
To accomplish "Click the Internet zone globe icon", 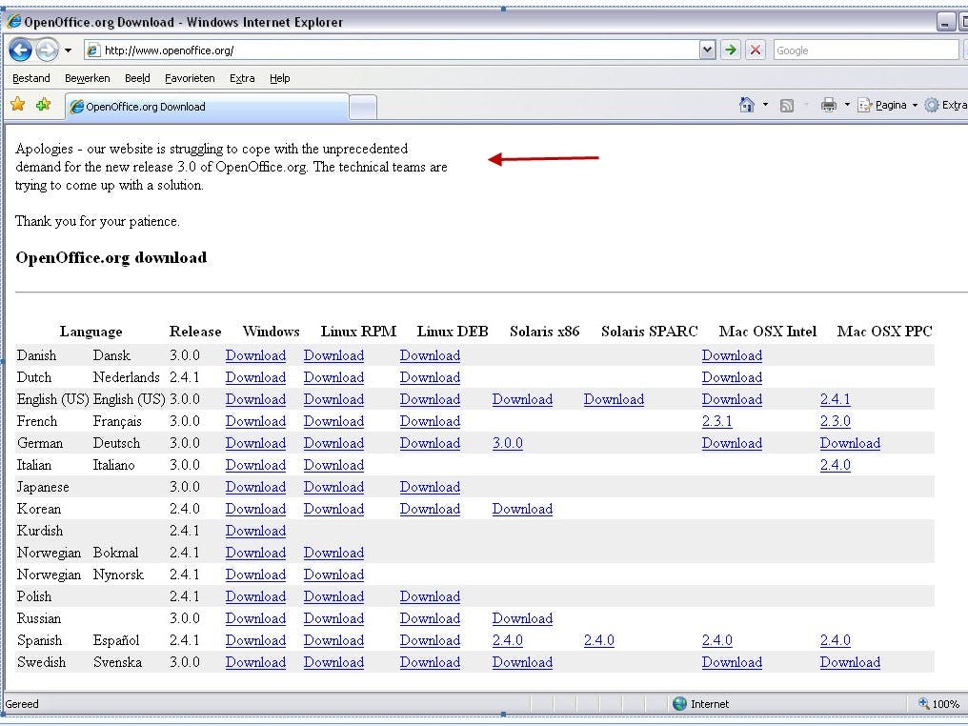I will (x=679, y=703).
